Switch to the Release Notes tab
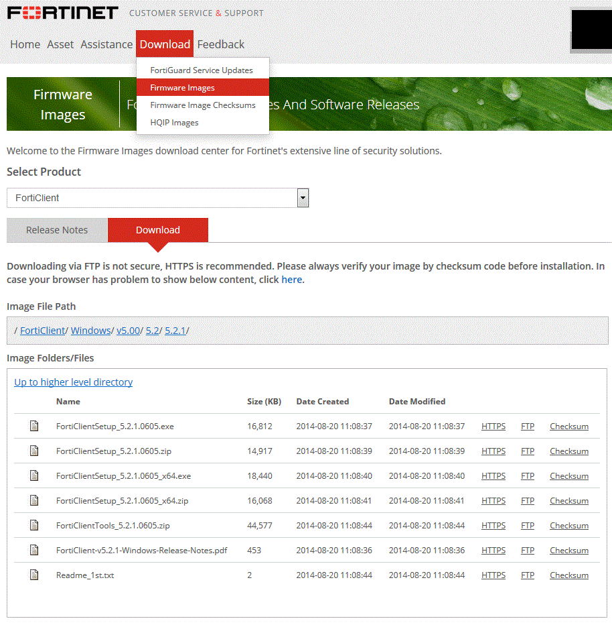This screenshot has width=612, height=625. click(57, 230)
